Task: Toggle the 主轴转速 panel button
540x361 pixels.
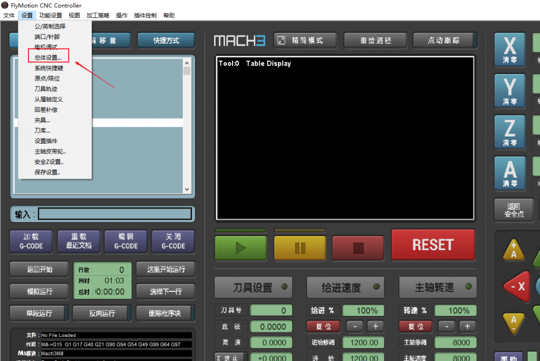Action: [438, 287]
